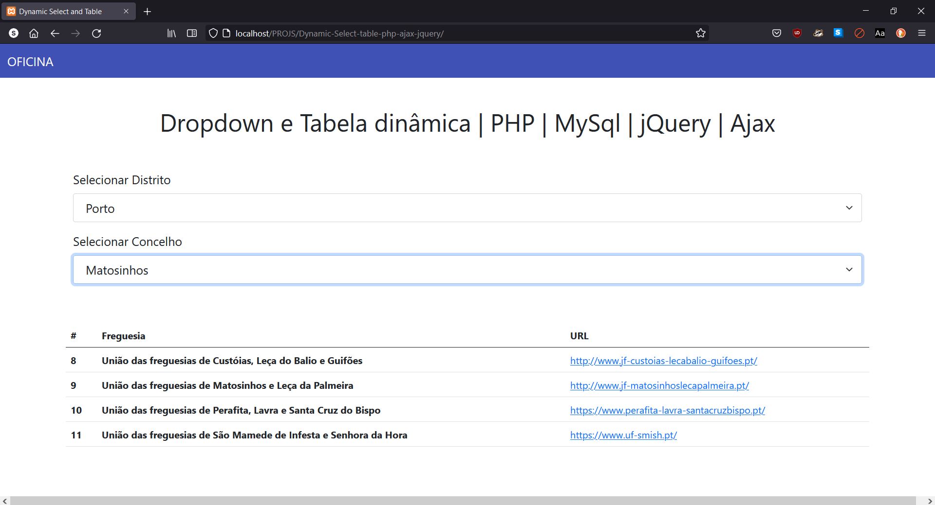Click the OFICINA navbar brand link
The image size is (935, 505).
(x=30, y=62)
